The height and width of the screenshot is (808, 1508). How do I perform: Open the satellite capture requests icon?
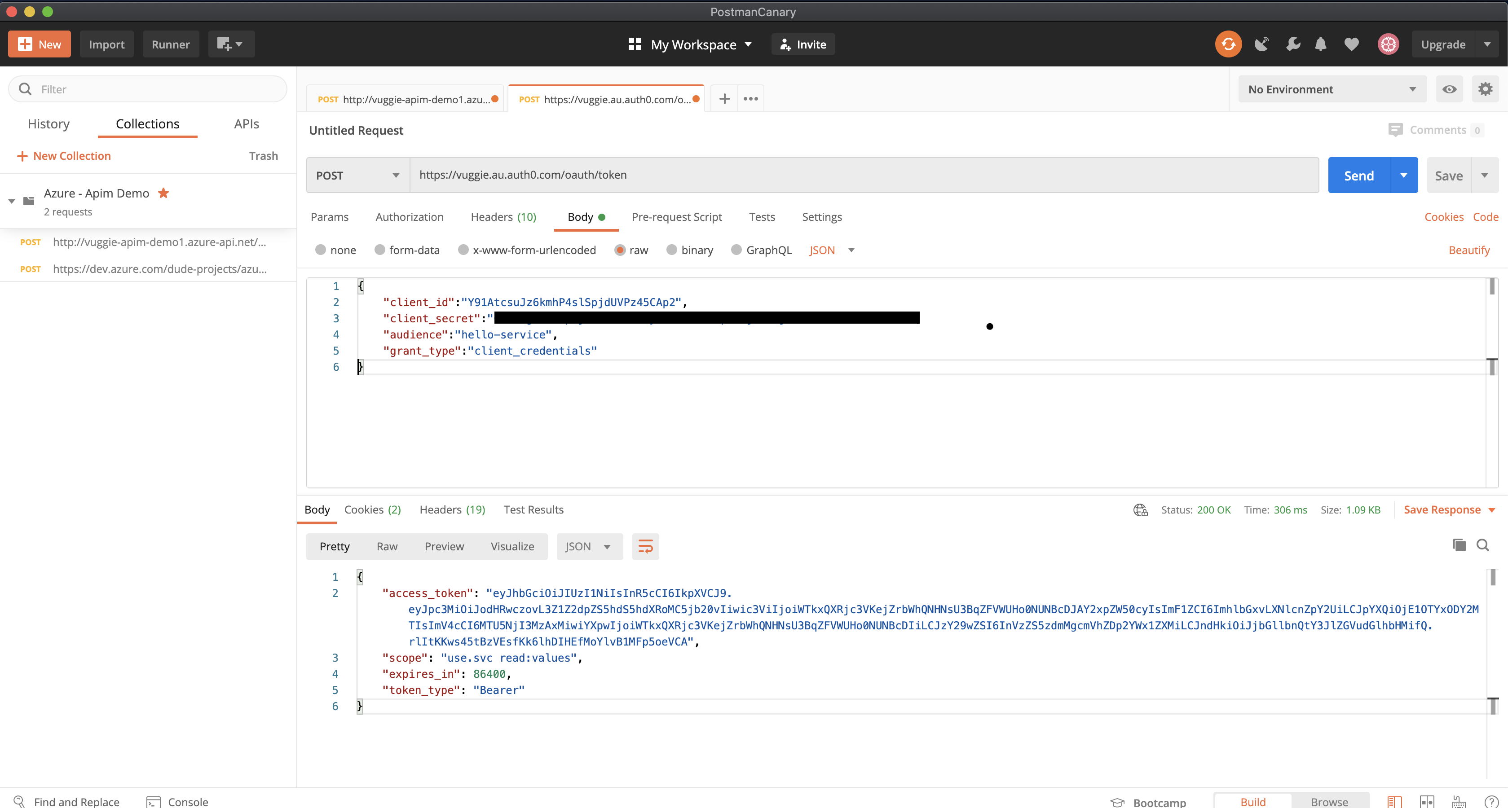click(x=1261, y=44)
